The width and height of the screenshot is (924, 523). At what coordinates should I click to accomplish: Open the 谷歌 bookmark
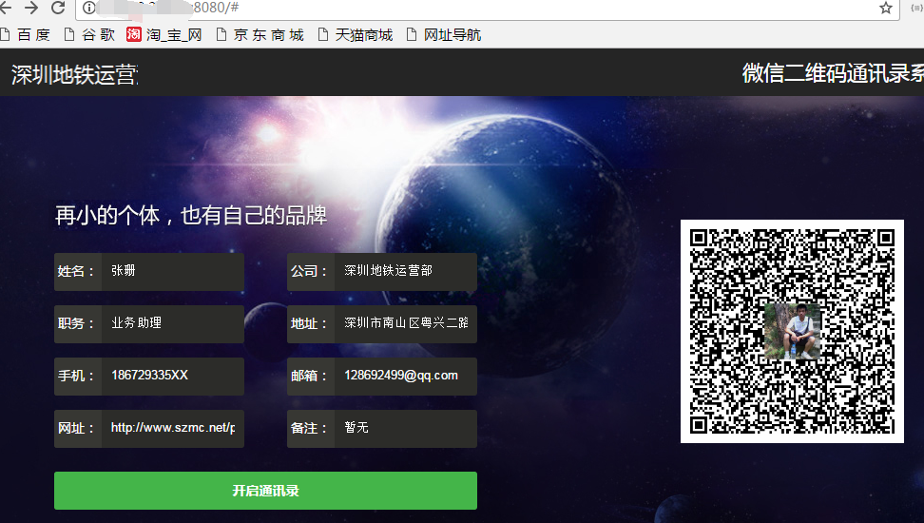pos(89,35)
